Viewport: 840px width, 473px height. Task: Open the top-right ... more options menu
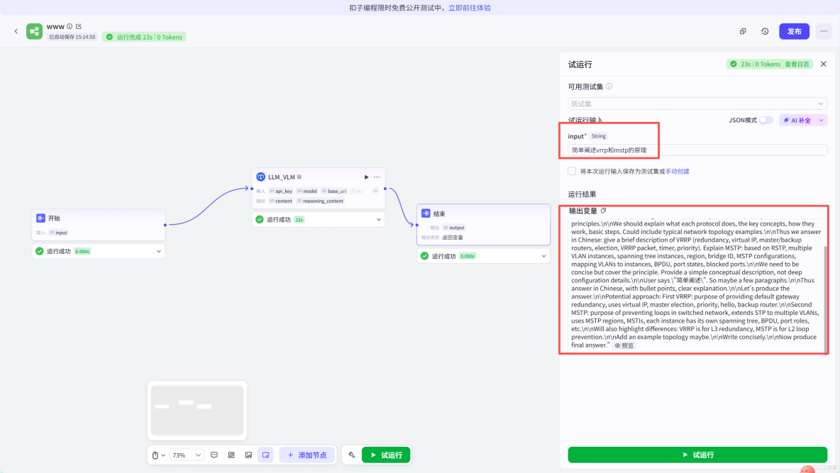click(x=824, y=31)
